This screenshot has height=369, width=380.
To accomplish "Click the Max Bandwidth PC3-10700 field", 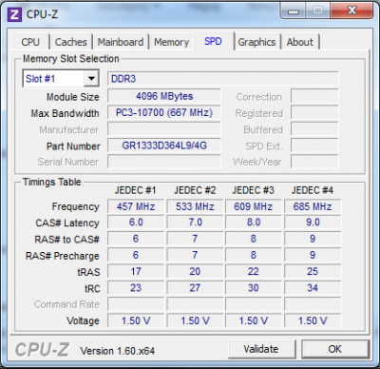I will (x=164, y=112).
